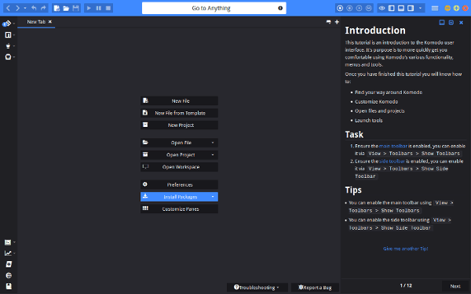Click 'Give me another Tip!' link

(406, 249)
